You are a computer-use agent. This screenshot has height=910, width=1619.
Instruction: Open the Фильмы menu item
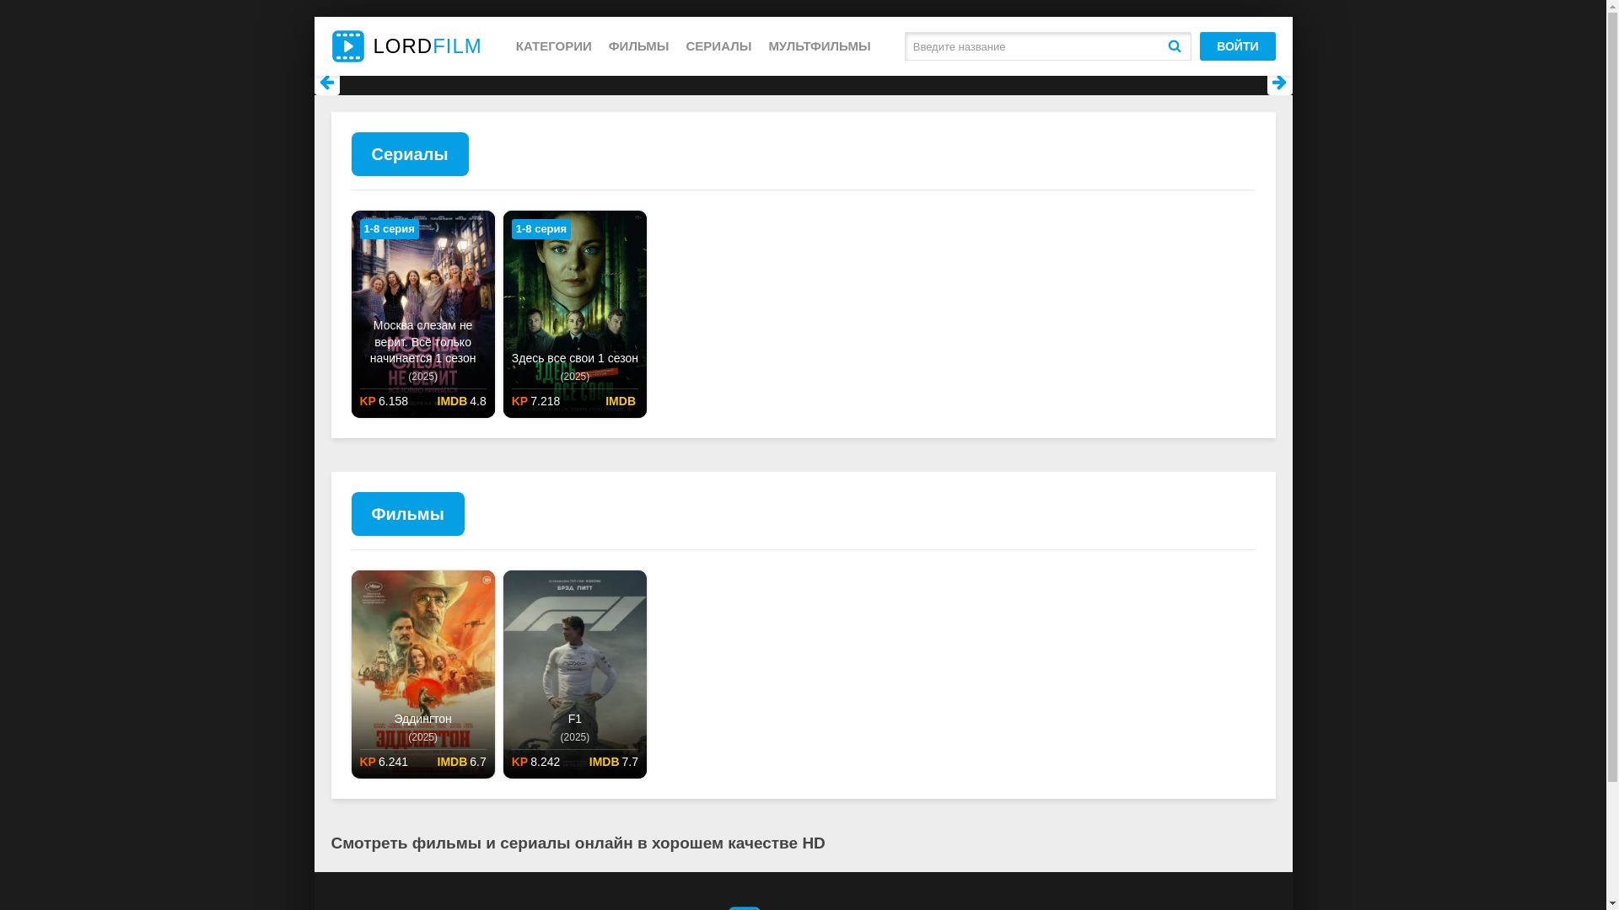pos(638,46)
